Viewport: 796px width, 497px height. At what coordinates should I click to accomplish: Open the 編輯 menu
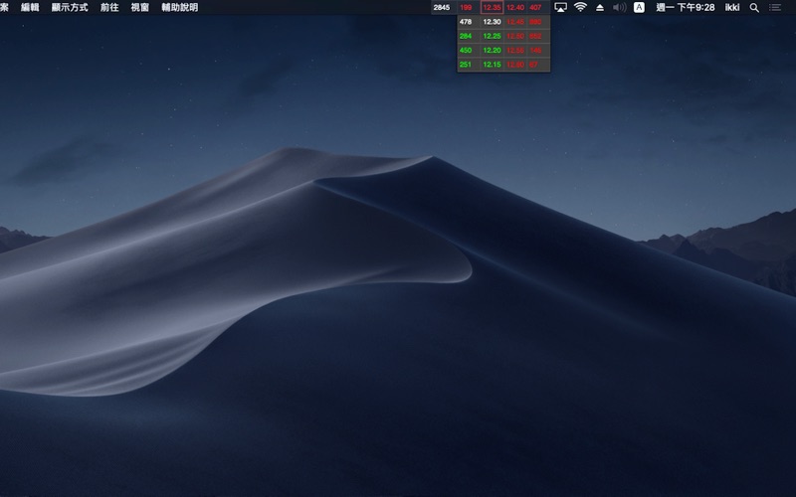(x=30, y=7)
